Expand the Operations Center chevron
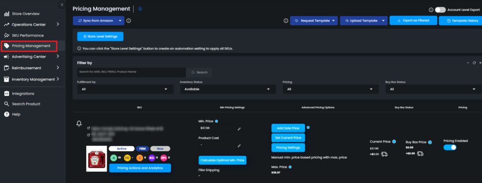 (x=58, y=24)
